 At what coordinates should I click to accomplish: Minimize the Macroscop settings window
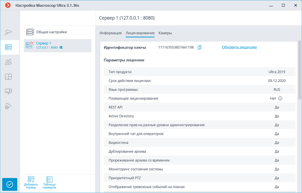(x=271, y=5)
